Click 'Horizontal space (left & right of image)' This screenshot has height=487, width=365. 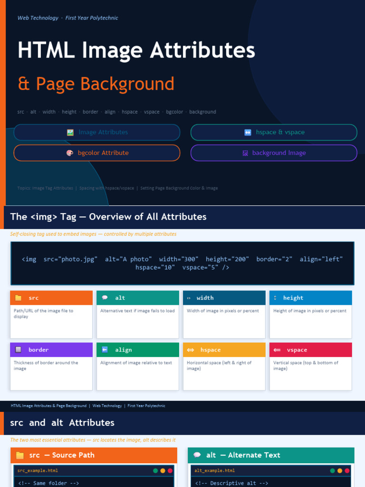point(219,366)
